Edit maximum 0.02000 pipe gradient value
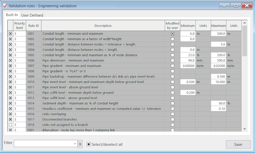 pos(219,66)
